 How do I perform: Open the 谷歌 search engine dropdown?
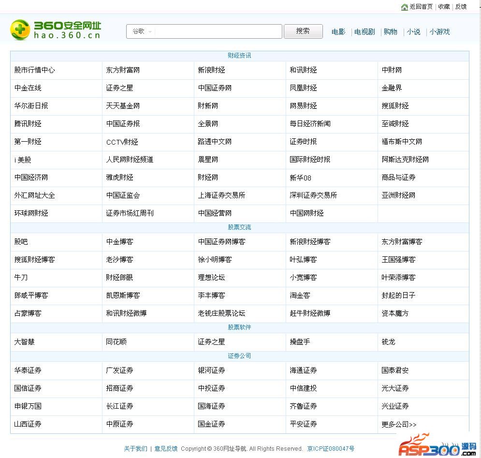[x=142, y=31]
